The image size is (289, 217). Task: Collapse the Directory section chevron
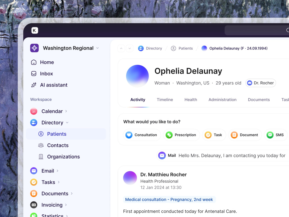coord(67,122)
